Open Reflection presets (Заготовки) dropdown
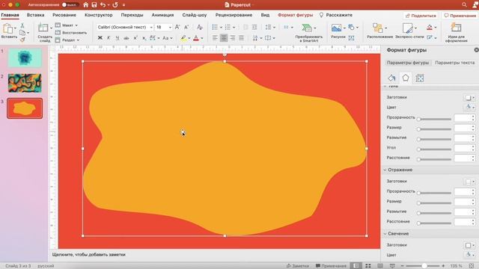 469,182
